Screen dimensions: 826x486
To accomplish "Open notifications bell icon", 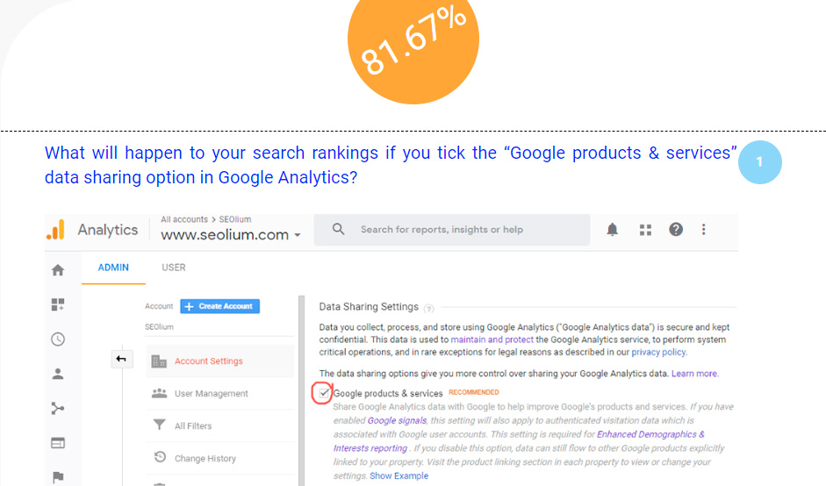I will point(612,230).
